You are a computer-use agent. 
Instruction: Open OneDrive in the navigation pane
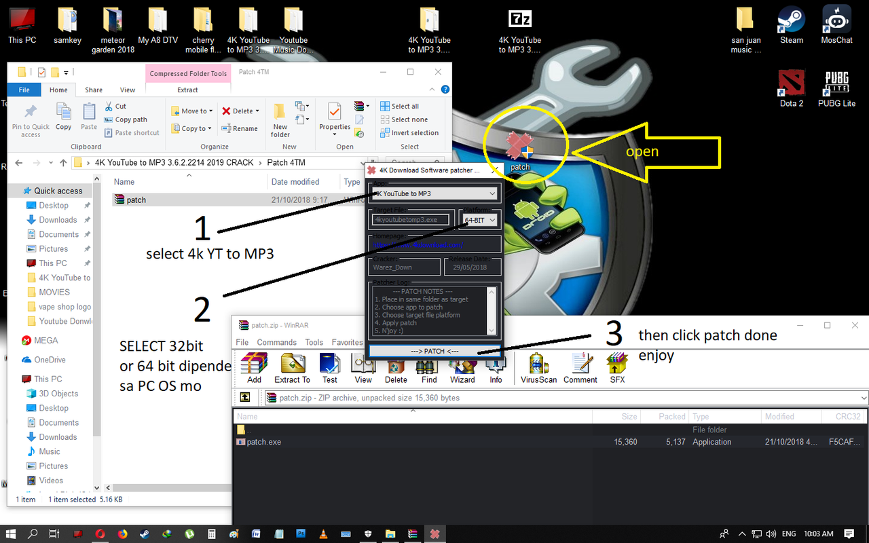click(x=50, y=360)
